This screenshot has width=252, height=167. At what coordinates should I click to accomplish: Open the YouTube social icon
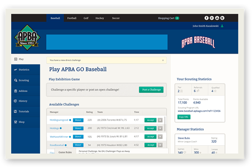(x=217, y=18)
